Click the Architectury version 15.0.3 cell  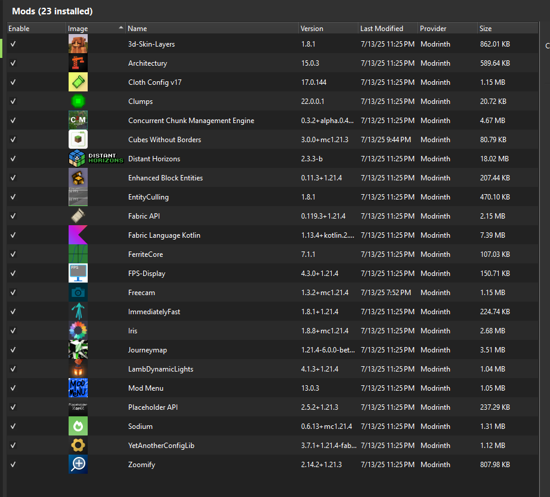(x=310, y=63)
